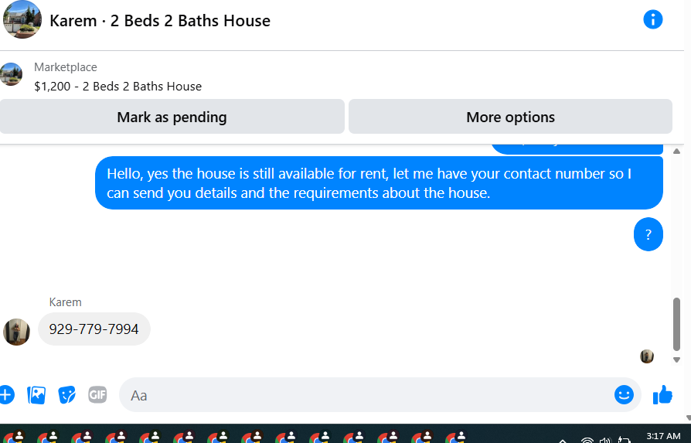
Task: Click scrollbar down arrow in chat
Action: click(677, 360)
